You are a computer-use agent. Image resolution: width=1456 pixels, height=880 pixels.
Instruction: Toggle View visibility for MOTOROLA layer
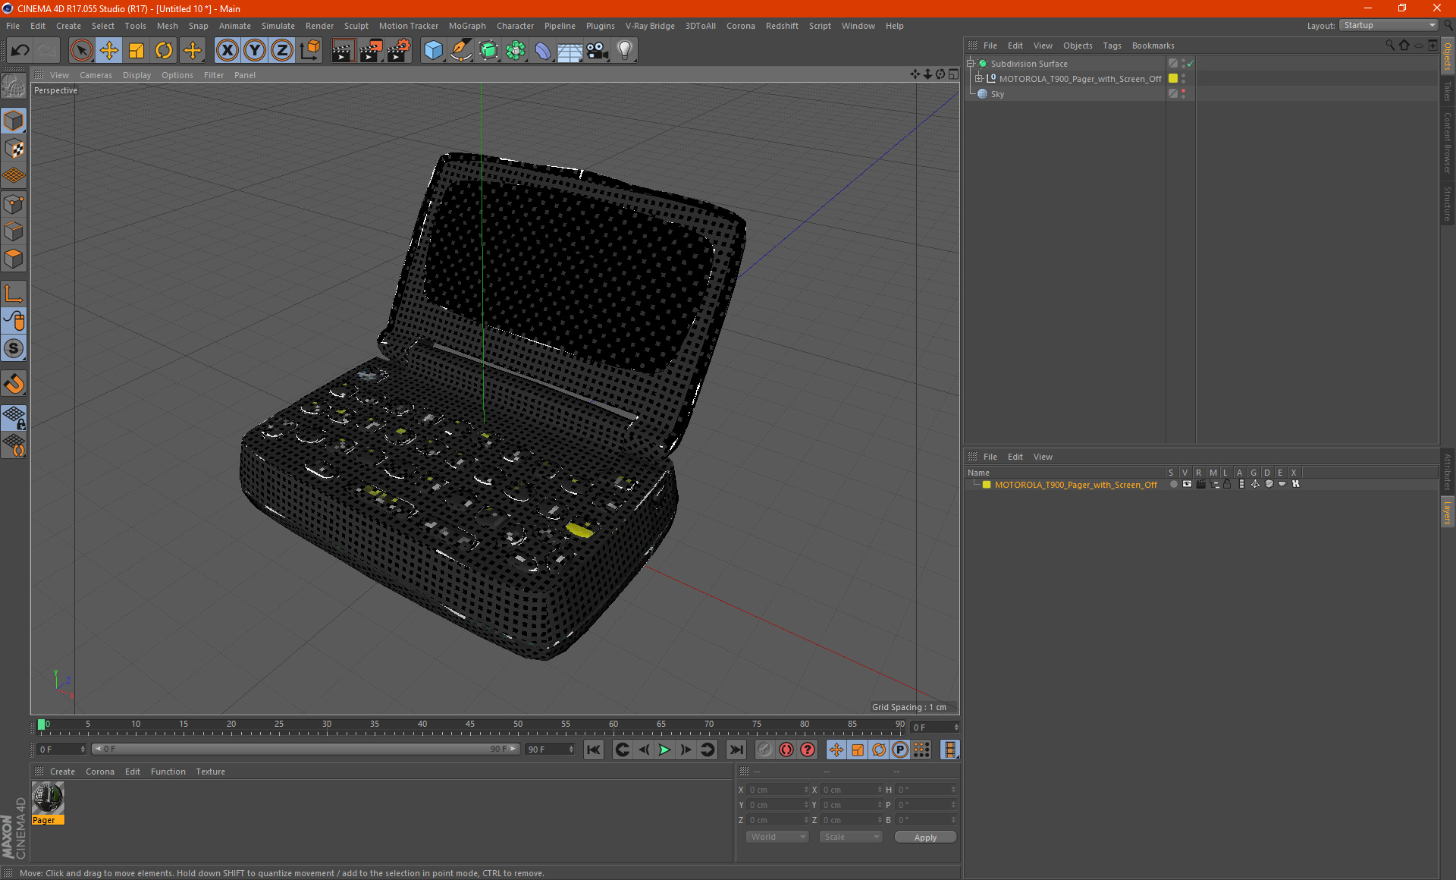1187,484
